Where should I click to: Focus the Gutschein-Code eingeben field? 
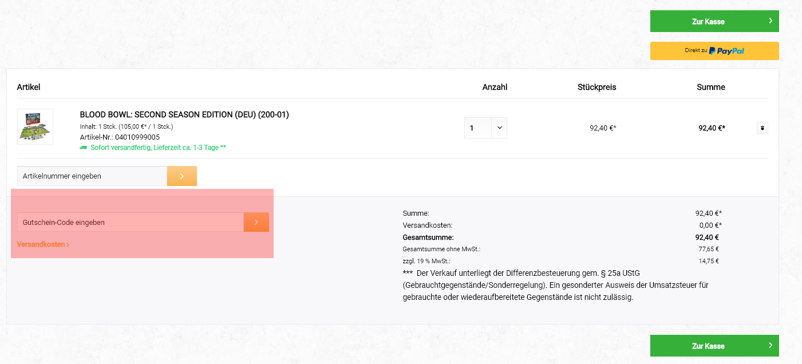click(131, 222)
